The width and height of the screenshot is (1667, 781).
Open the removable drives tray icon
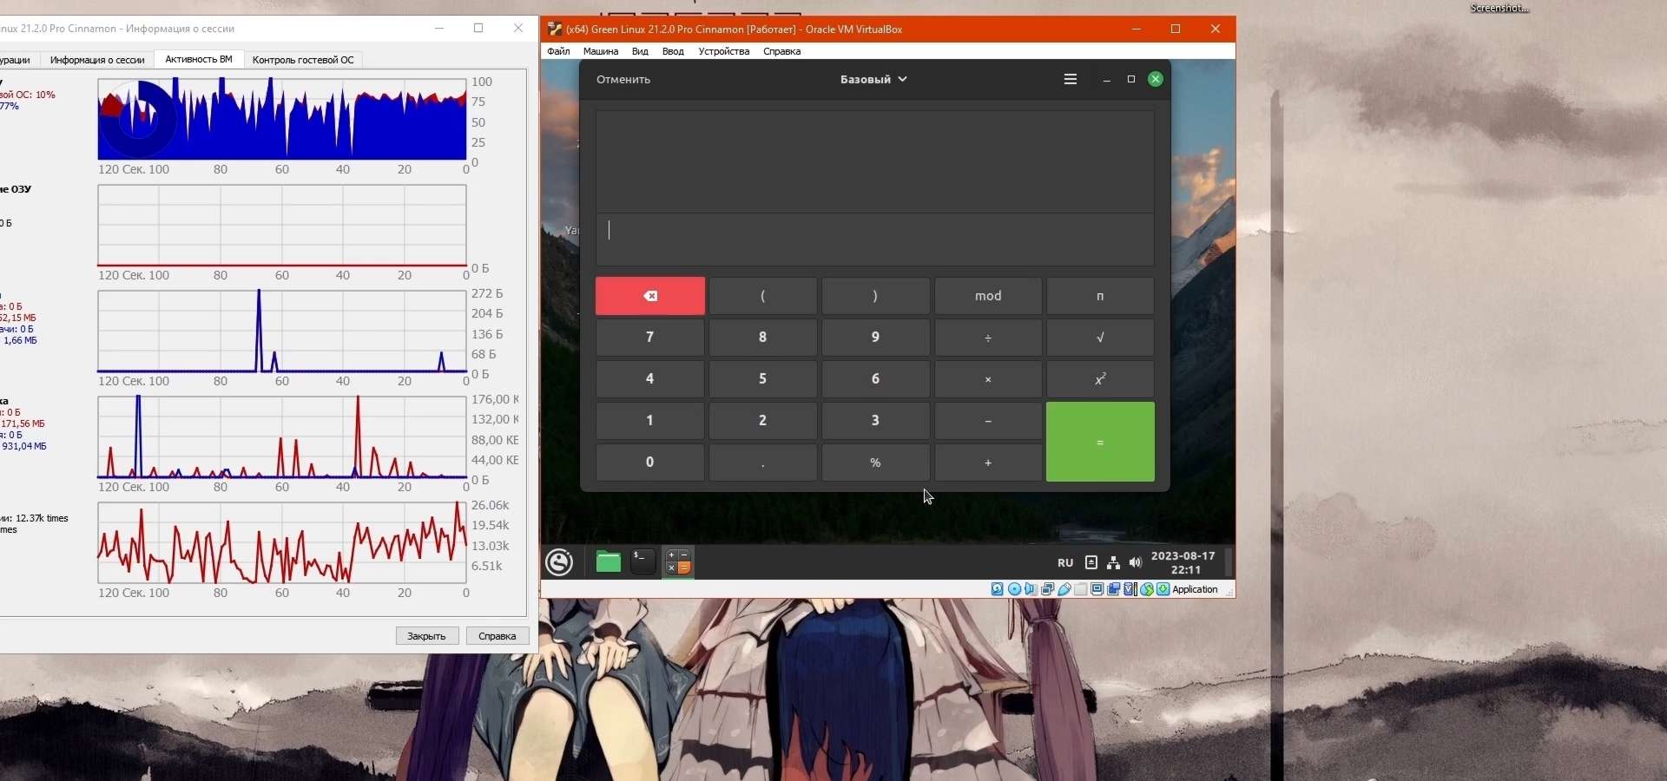pyautogui.click(x=1091, y=562)
